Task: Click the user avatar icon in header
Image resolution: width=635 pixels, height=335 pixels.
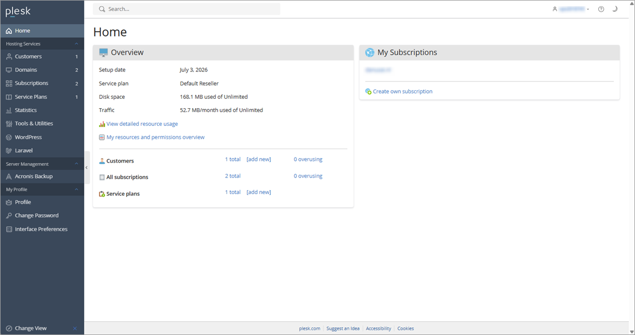Action: (x=555, y=9)
